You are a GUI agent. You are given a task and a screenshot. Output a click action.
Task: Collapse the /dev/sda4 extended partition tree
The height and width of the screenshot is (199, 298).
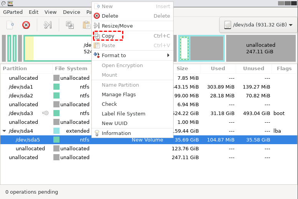click(5, 131)
